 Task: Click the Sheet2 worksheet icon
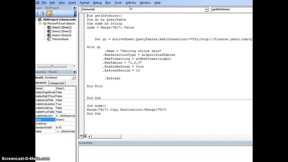tap(49, 31)
